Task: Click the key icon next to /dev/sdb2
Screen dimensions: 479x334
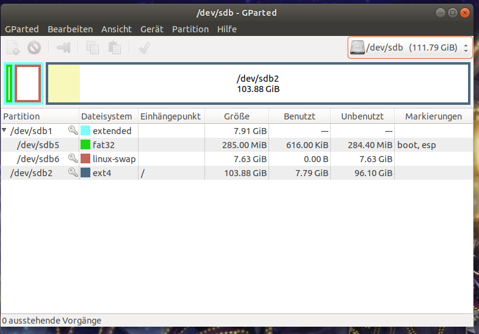Action: pyautogui.click(x=73, y=172)
